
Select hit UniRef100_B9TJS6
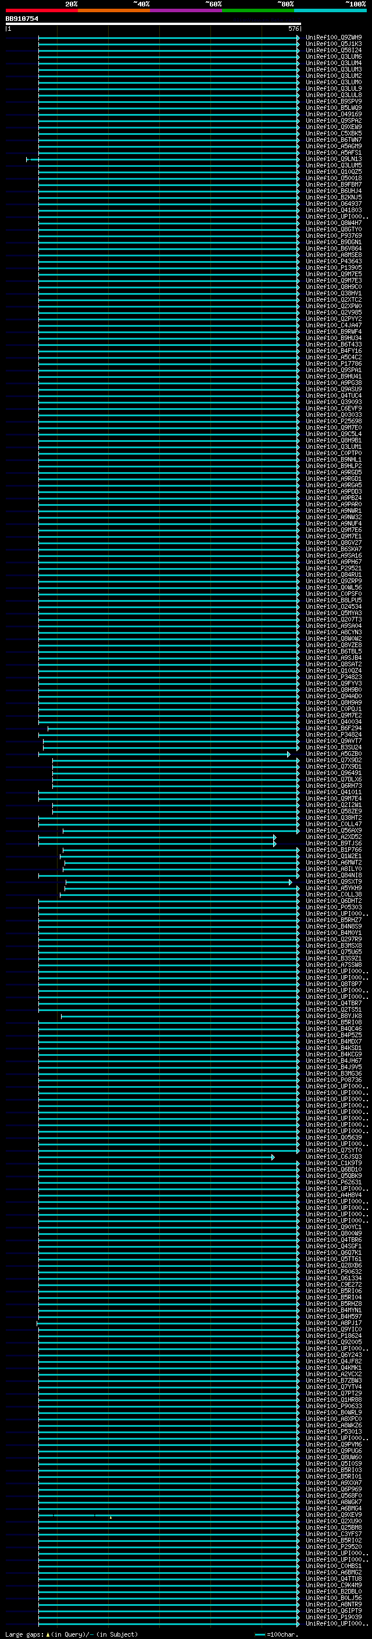(333, 844)
